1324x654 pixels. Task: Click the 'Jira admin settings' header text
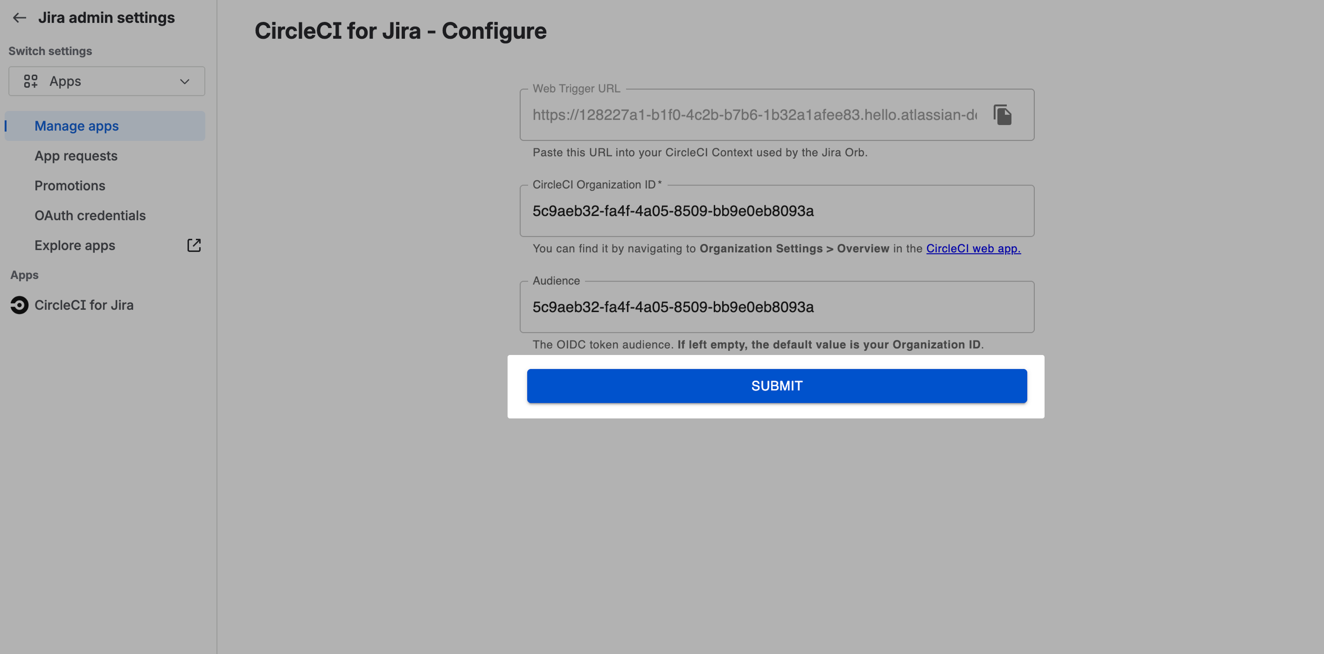[x=106, y=18]
